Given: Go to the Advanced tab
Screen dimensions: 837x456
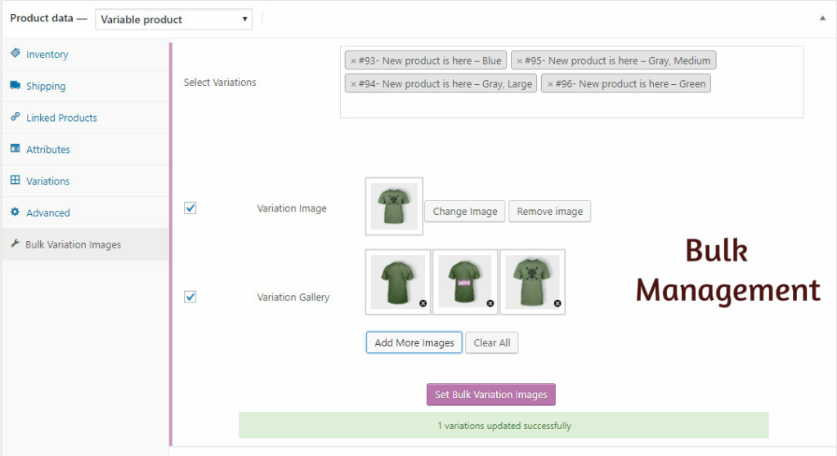Looking at the screenshot, I should pos(47,212).
